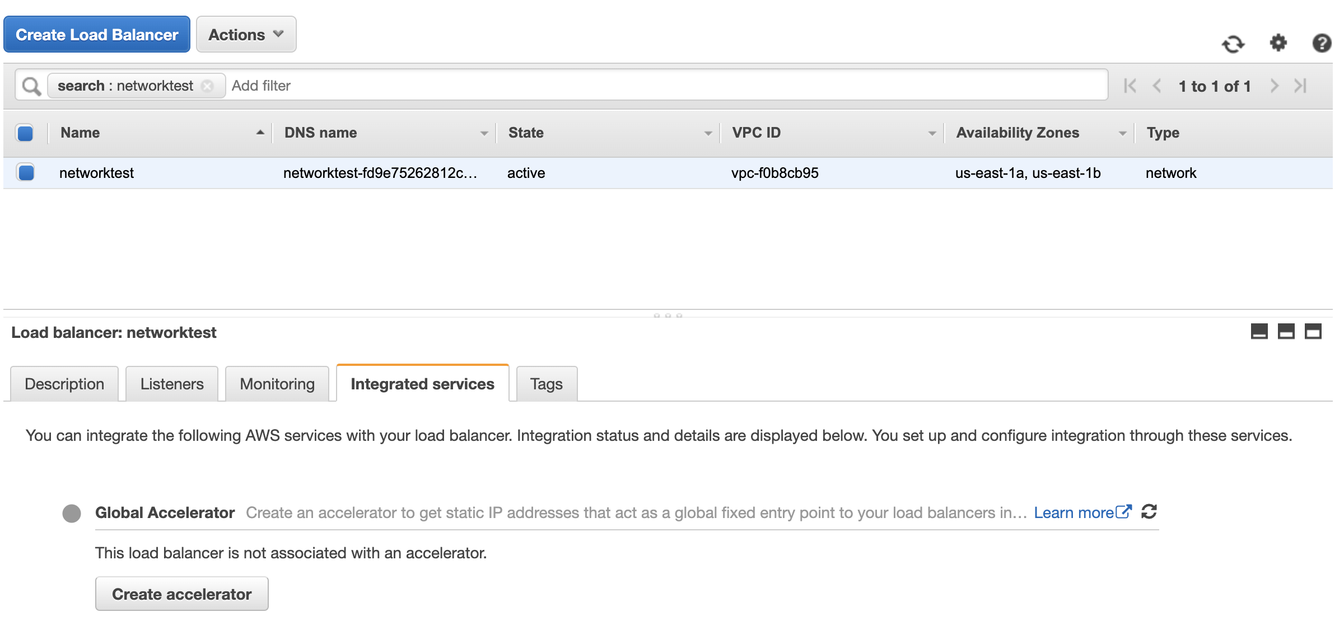Toggle the select-all checkbox in header
This screenshot has height=640, width=1344.
pos(25,133)
